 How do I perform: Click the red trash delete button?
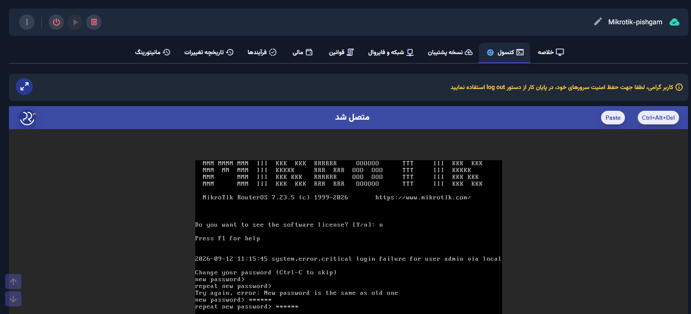click(x=94, y=22)
